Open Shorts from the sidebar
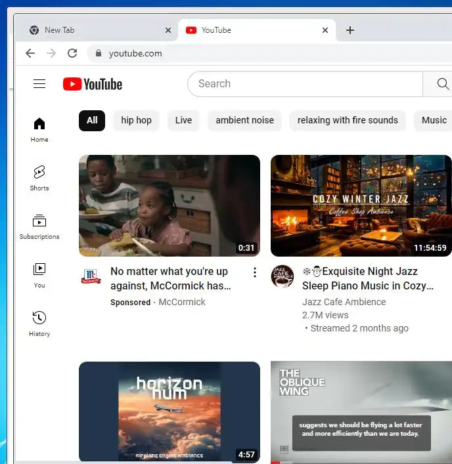This screenshot has height=464, width=452. point(39,179)
